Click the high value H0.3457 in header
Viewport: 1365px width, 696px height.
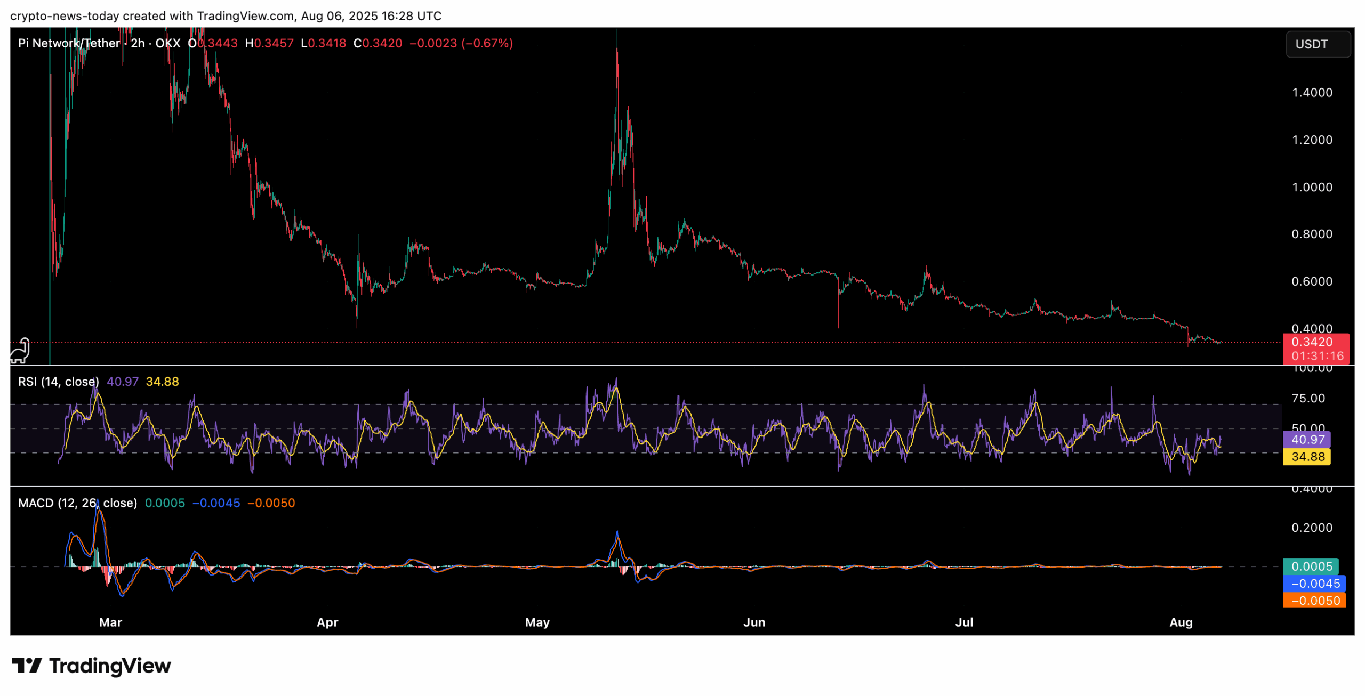pyautogui.click(x=269, y=43)
